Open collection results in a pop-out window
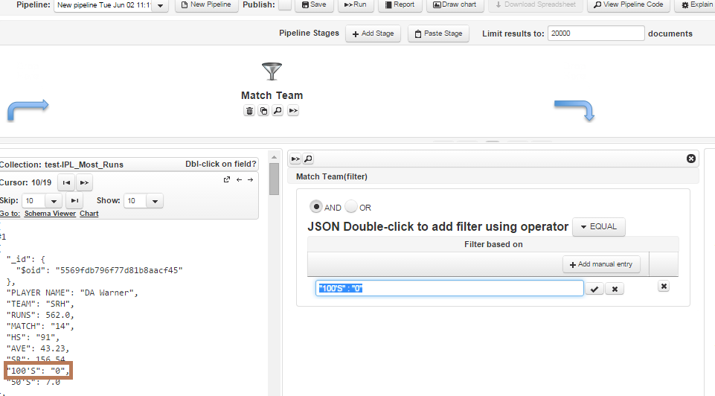Viewport: 715px width, 396px height. (x=227, y=179)
